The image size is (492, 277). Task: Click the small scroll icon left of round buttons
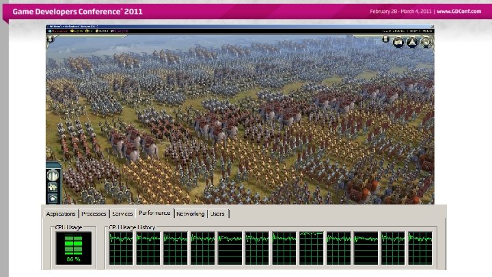pyautogui.click(x=385, y=39)
